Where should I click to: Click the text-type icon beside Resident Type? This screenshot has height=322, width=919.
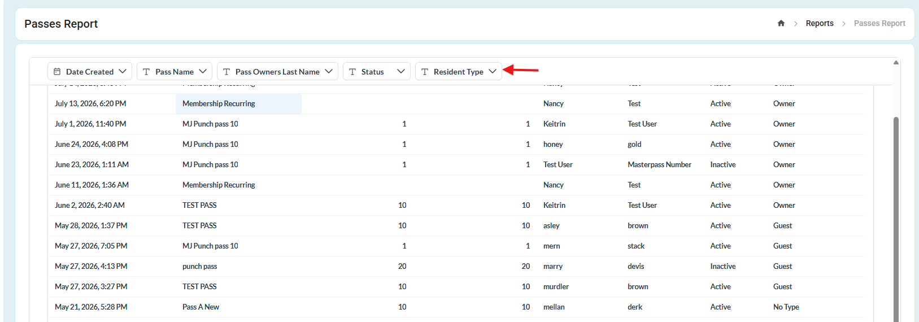(x=425, y=72)
